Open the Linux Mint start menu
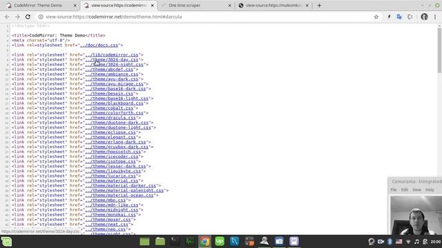The width and height of the screenshot is (442, 248). pyautogui.click(x=6, y=242)
